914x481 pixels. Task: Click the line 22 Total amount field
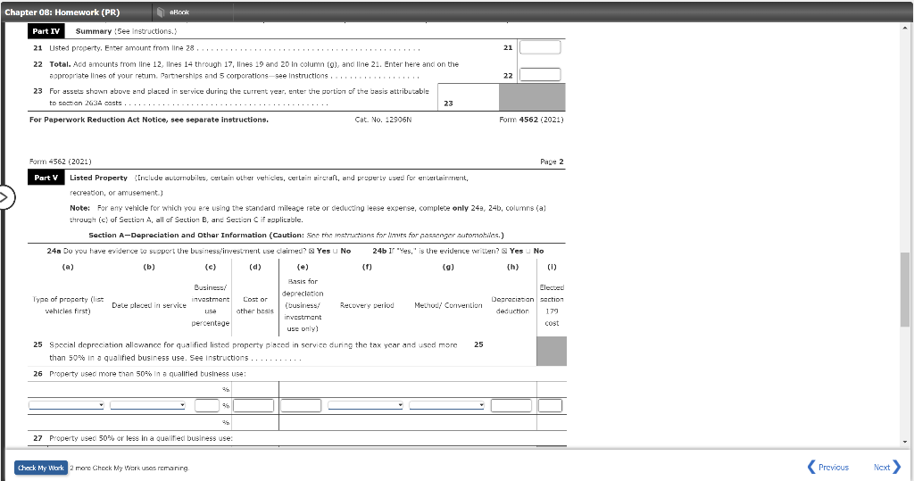pyautogui.click(x=540, y=75)
